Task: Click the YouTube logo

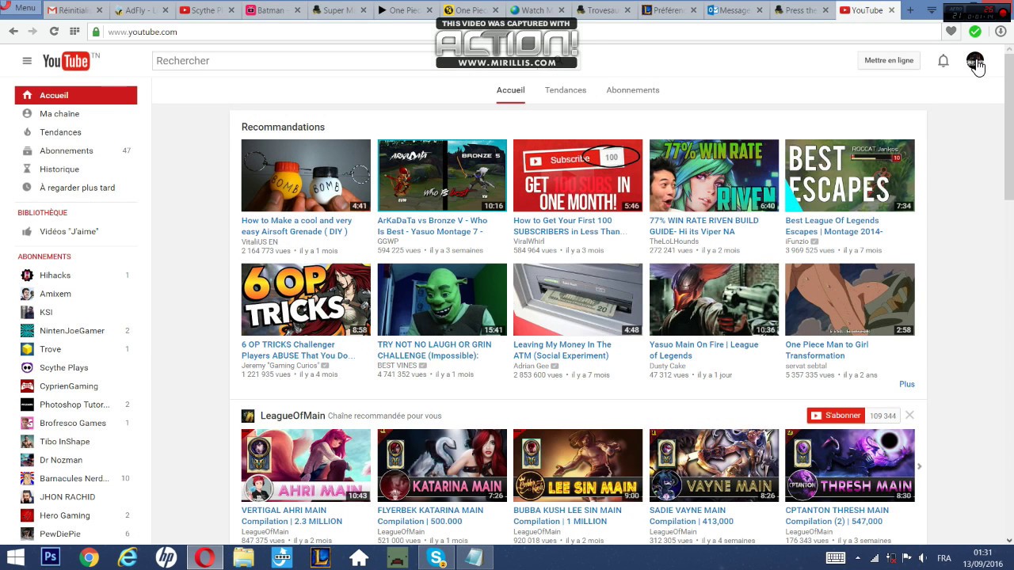Action: (x=67, y=61)
